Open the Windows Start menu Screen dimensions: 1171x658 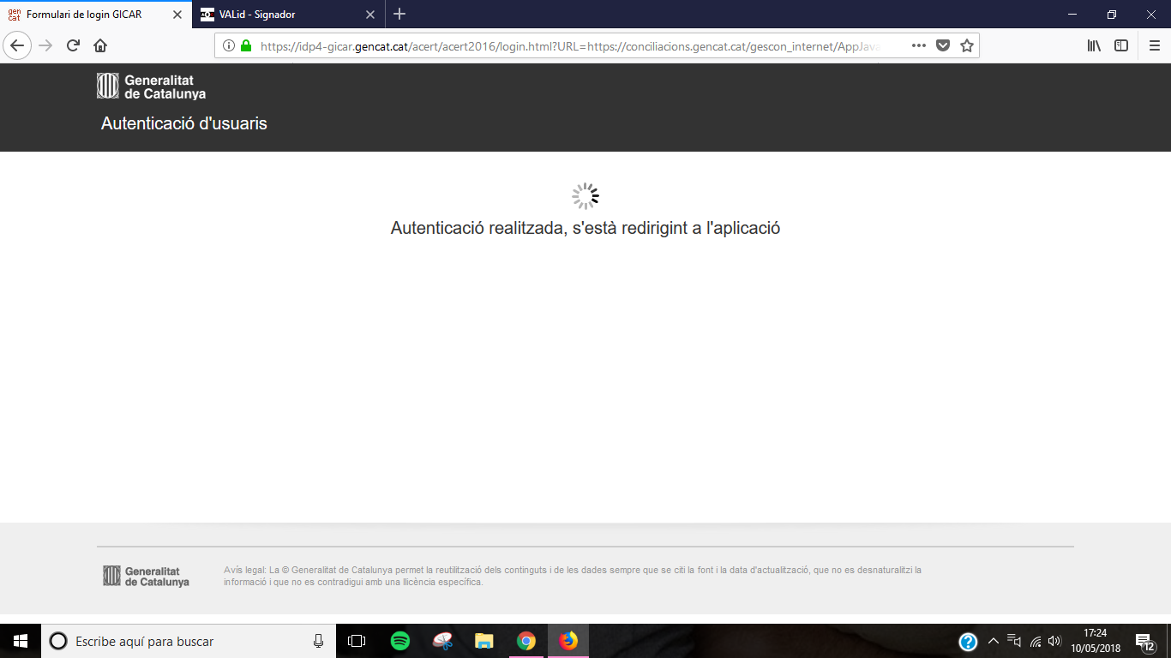pyautogui.click(x=21, y=641)
